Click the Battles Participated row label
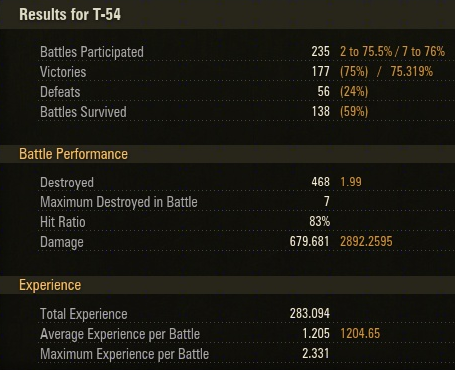The height and width of the screenshot is (370, 455). pos(92,52)
